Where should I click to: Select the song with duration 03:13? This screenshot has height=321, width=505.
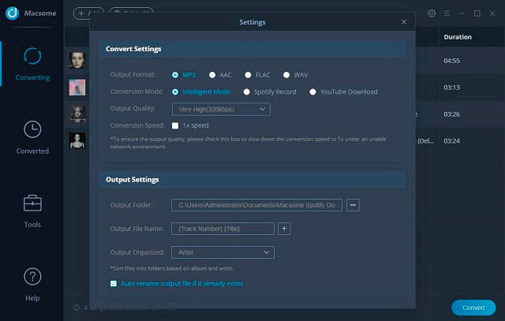point(451,88)
